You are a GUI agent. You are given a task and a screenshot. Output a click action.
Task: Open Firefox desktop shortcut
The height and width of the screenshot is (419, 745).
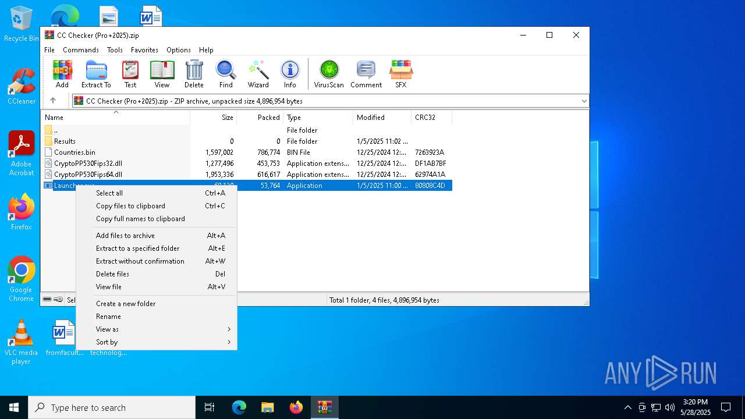22,212
